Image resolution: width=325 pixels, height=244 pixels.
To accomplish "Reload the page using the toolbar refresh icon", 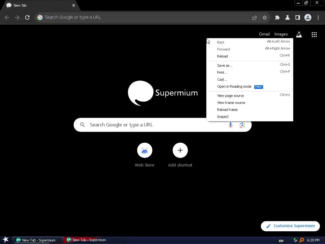I will (x=27, y=17).
